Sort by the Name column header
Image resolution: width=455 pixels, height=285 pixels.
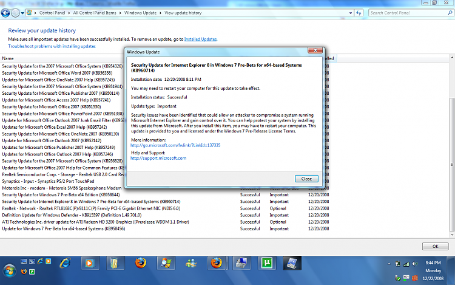coord(8,58)
